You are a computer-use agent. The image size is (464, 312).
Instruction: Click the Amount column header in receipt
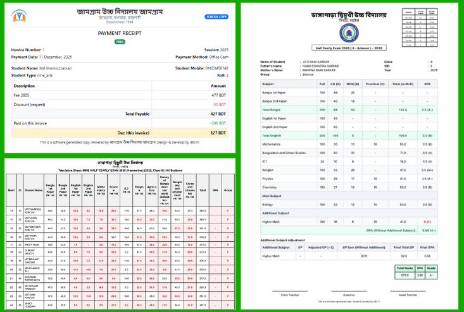tap(218, 85)
